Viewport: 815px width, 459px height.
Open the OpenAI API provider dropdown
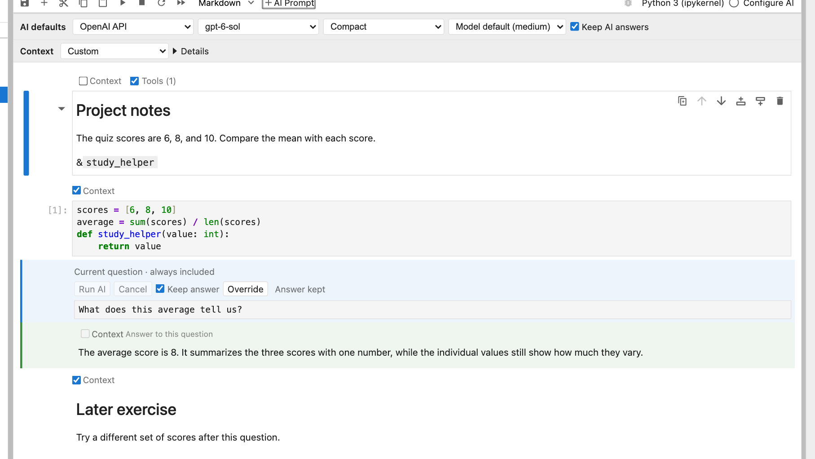pos(133,27)
